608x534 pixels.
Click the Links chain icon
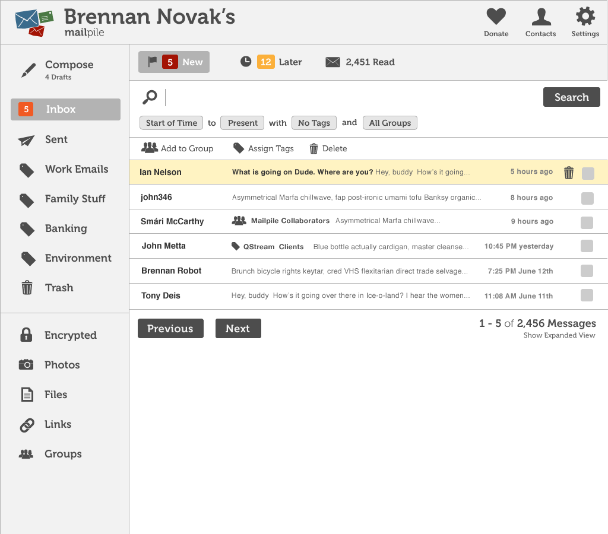(27, 425)
